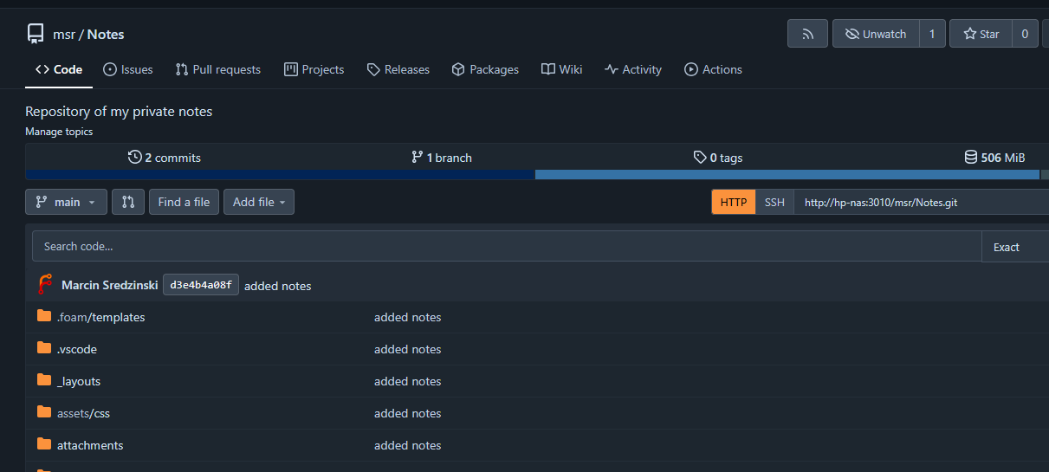Open added notes commit in .foam/templates row
The width and height of the screenshot is (1049, 472).
click(408, 317)
